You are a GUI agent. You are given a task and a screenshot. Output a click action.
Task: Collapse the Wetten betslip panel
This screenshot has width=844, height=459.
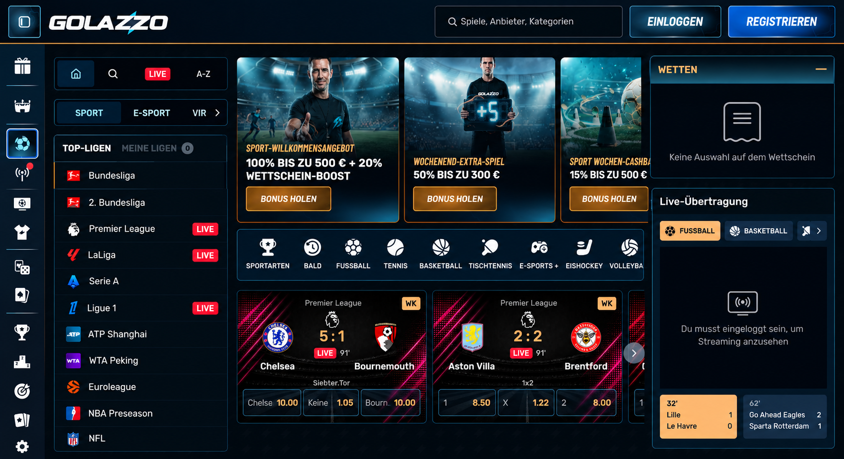tap(821, 69)
